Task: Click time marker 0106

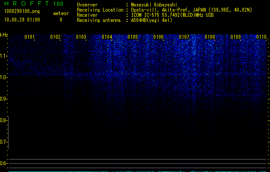Action: click(x=158, y=37)
